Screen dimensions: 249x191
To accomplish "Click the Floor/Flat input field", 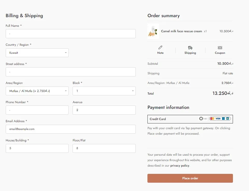I will (x=104, y=148).
